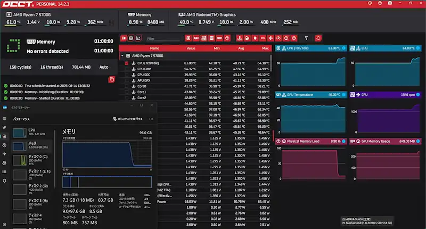Switch to the graph-only monitoring view icon
This screenshot has width=426, height=229.
(138, 38)
